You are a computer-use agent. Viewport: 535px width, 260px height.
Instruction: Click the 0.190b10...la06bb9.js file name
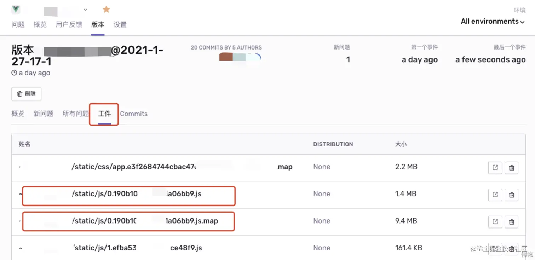coord(136,194)
